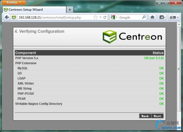The image size is (183, 132).
Task: Select the 'PHP Version 5.x' row text
Action: [27, 58]
